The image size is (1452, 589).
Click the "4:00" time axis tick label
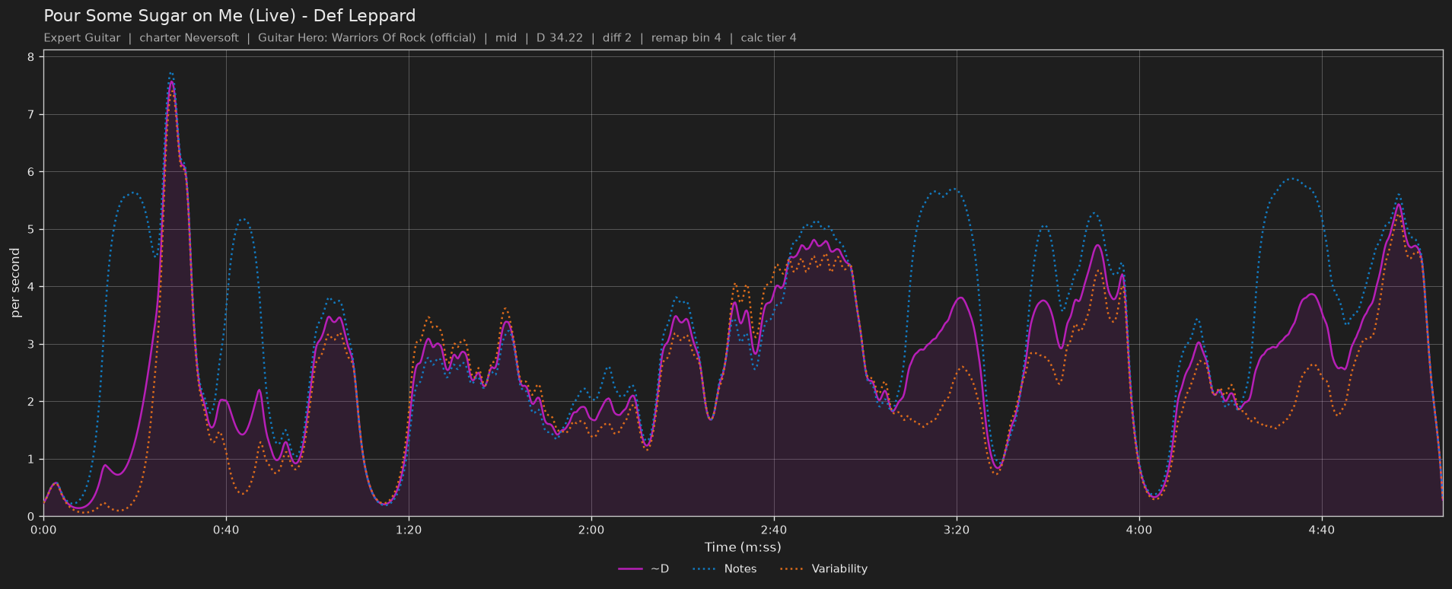[x=1139, y=530]
